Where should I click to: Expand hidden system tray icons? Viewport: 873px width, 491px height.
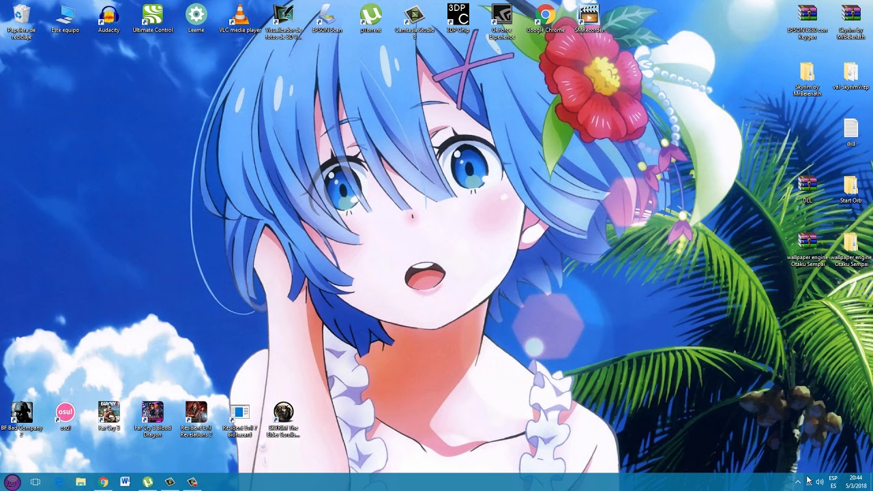tap(797, 482)
